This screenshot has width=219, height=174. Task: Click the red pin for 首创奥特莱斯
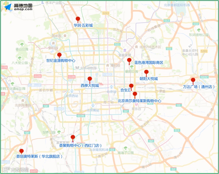pyautogui.click(x=21, y=151)
